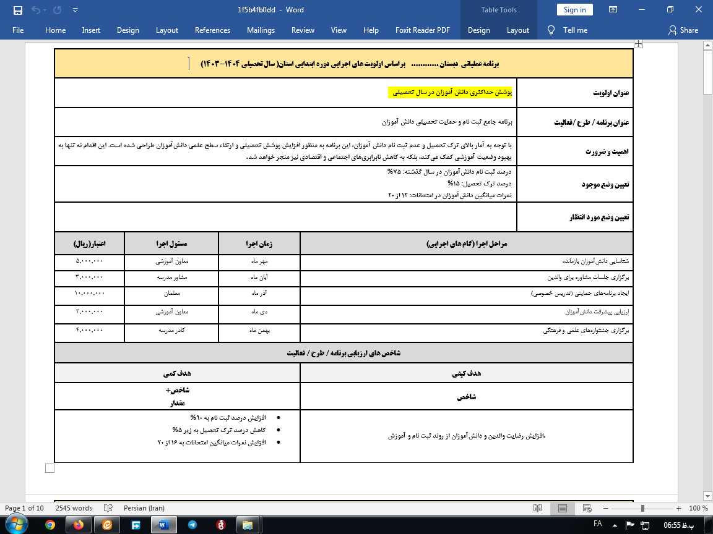Image resolution: width=713 pixels, height=534 pixels.
Task: Click the 100 % zoom level
Action: 698,508
